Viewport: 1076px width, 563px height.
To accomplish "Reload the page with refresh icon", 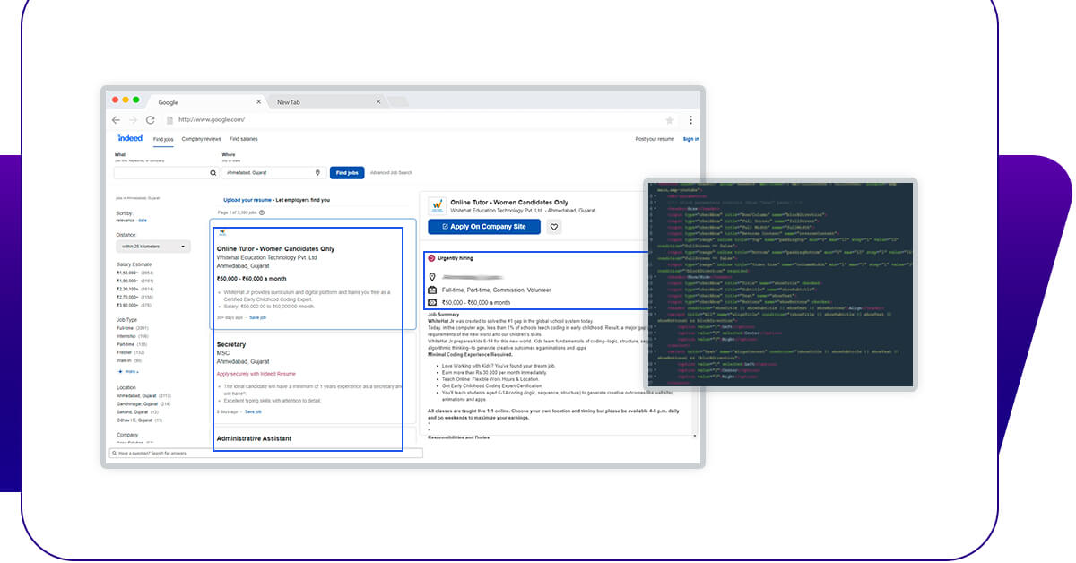I will [150, 120].
